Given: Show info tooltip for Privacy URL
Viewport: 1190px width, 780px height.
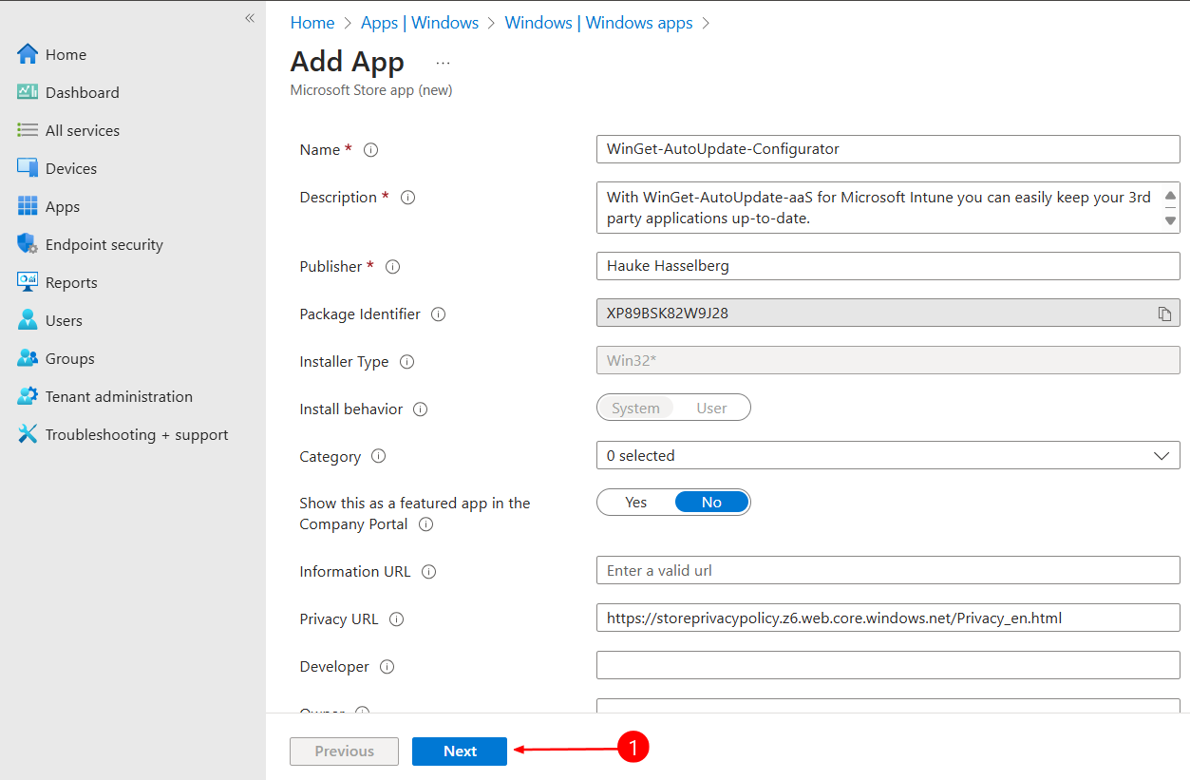Looking at the screenshot, I should point(397,619).
